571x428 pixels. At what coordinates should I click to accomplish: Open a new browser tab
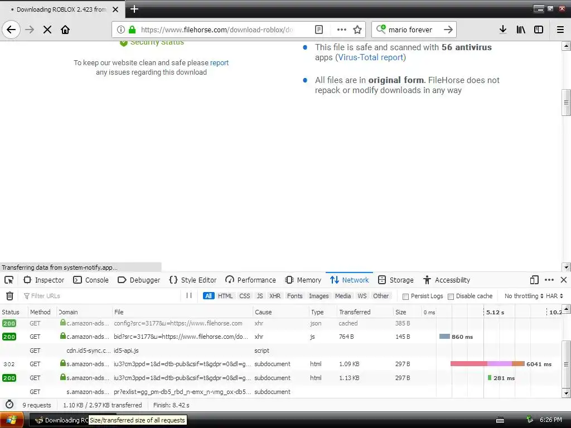[x=134, y=9]
